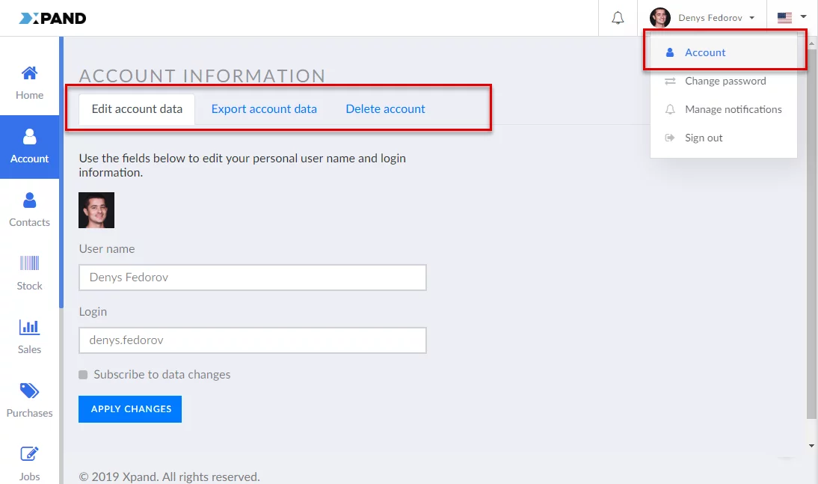Enable Subscribe to data changes checkbox
This screenshot has width=818, height=484.
[x=83, y=375]
